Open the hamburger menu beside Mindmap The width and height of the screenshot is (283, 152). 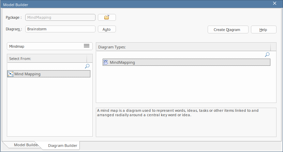pos(87,46)
